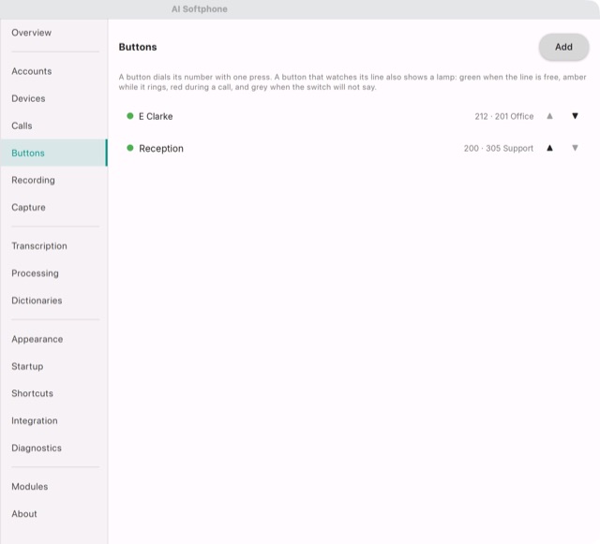Switch to Processing section
Viewport: 600px width, 544px height.
pos(54,273)
